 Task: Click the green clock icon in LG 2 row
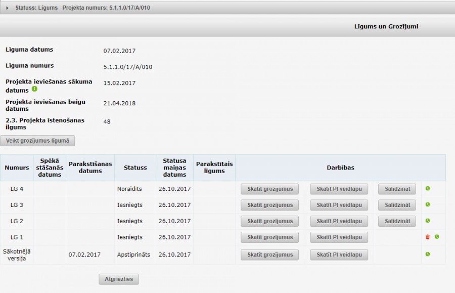tap(427, 221)
